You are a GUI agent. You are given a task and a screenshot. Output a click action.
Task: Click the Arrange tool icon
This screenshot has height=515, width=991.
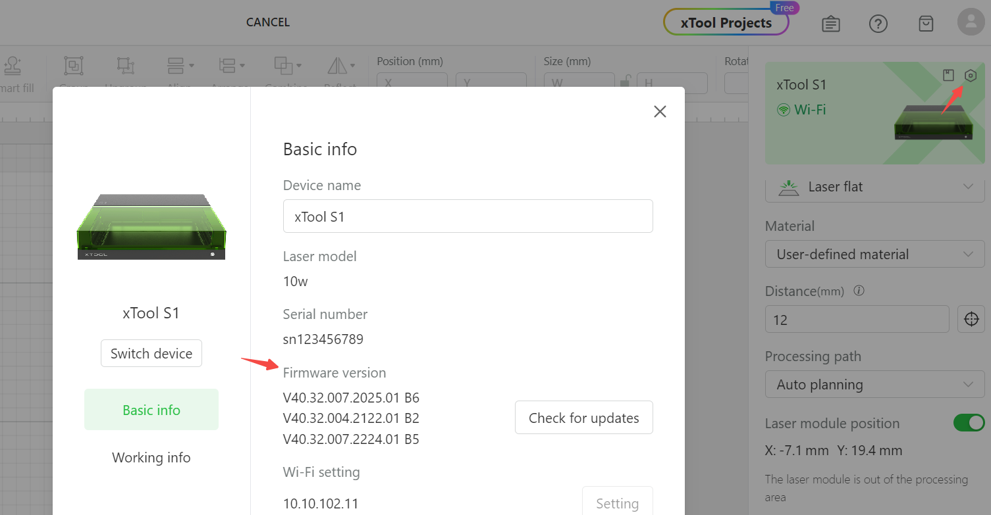point(227,66)
